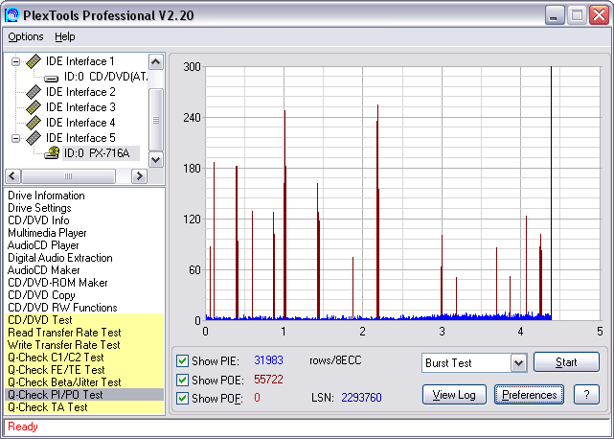Click the IDE Interface 3 chip icon

point(34,107)
